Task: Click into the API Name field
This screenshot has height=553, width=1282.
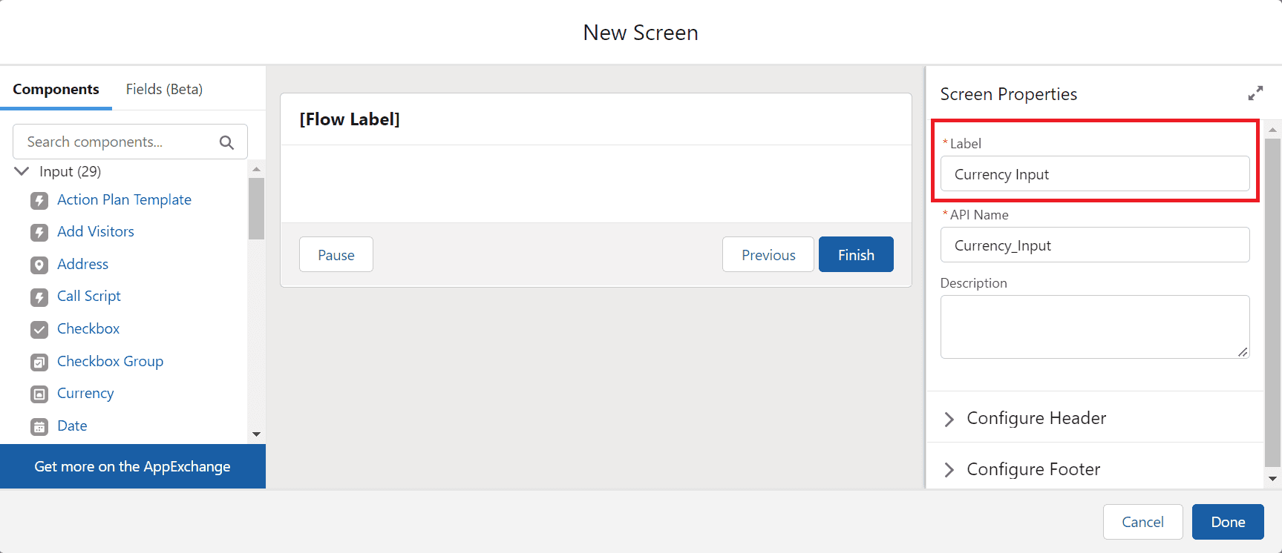Action: 1095,245
